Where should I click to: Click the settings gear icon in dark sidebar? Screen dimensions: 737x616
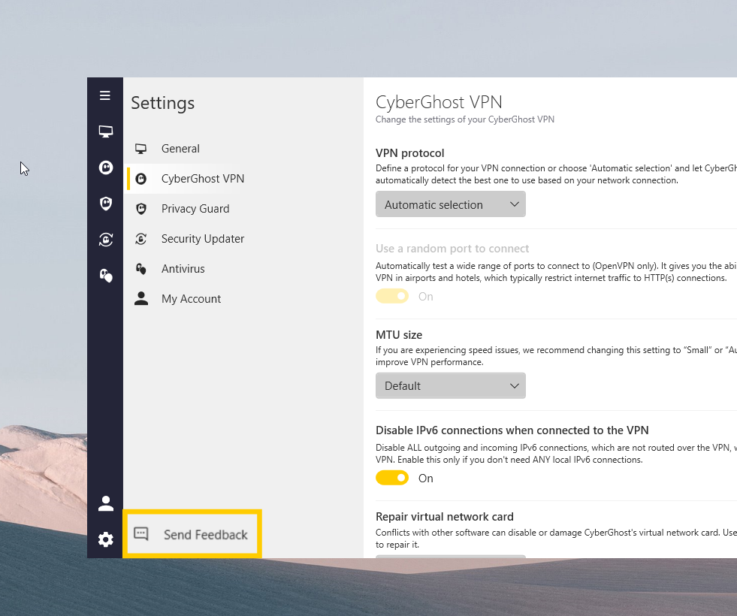106,539
